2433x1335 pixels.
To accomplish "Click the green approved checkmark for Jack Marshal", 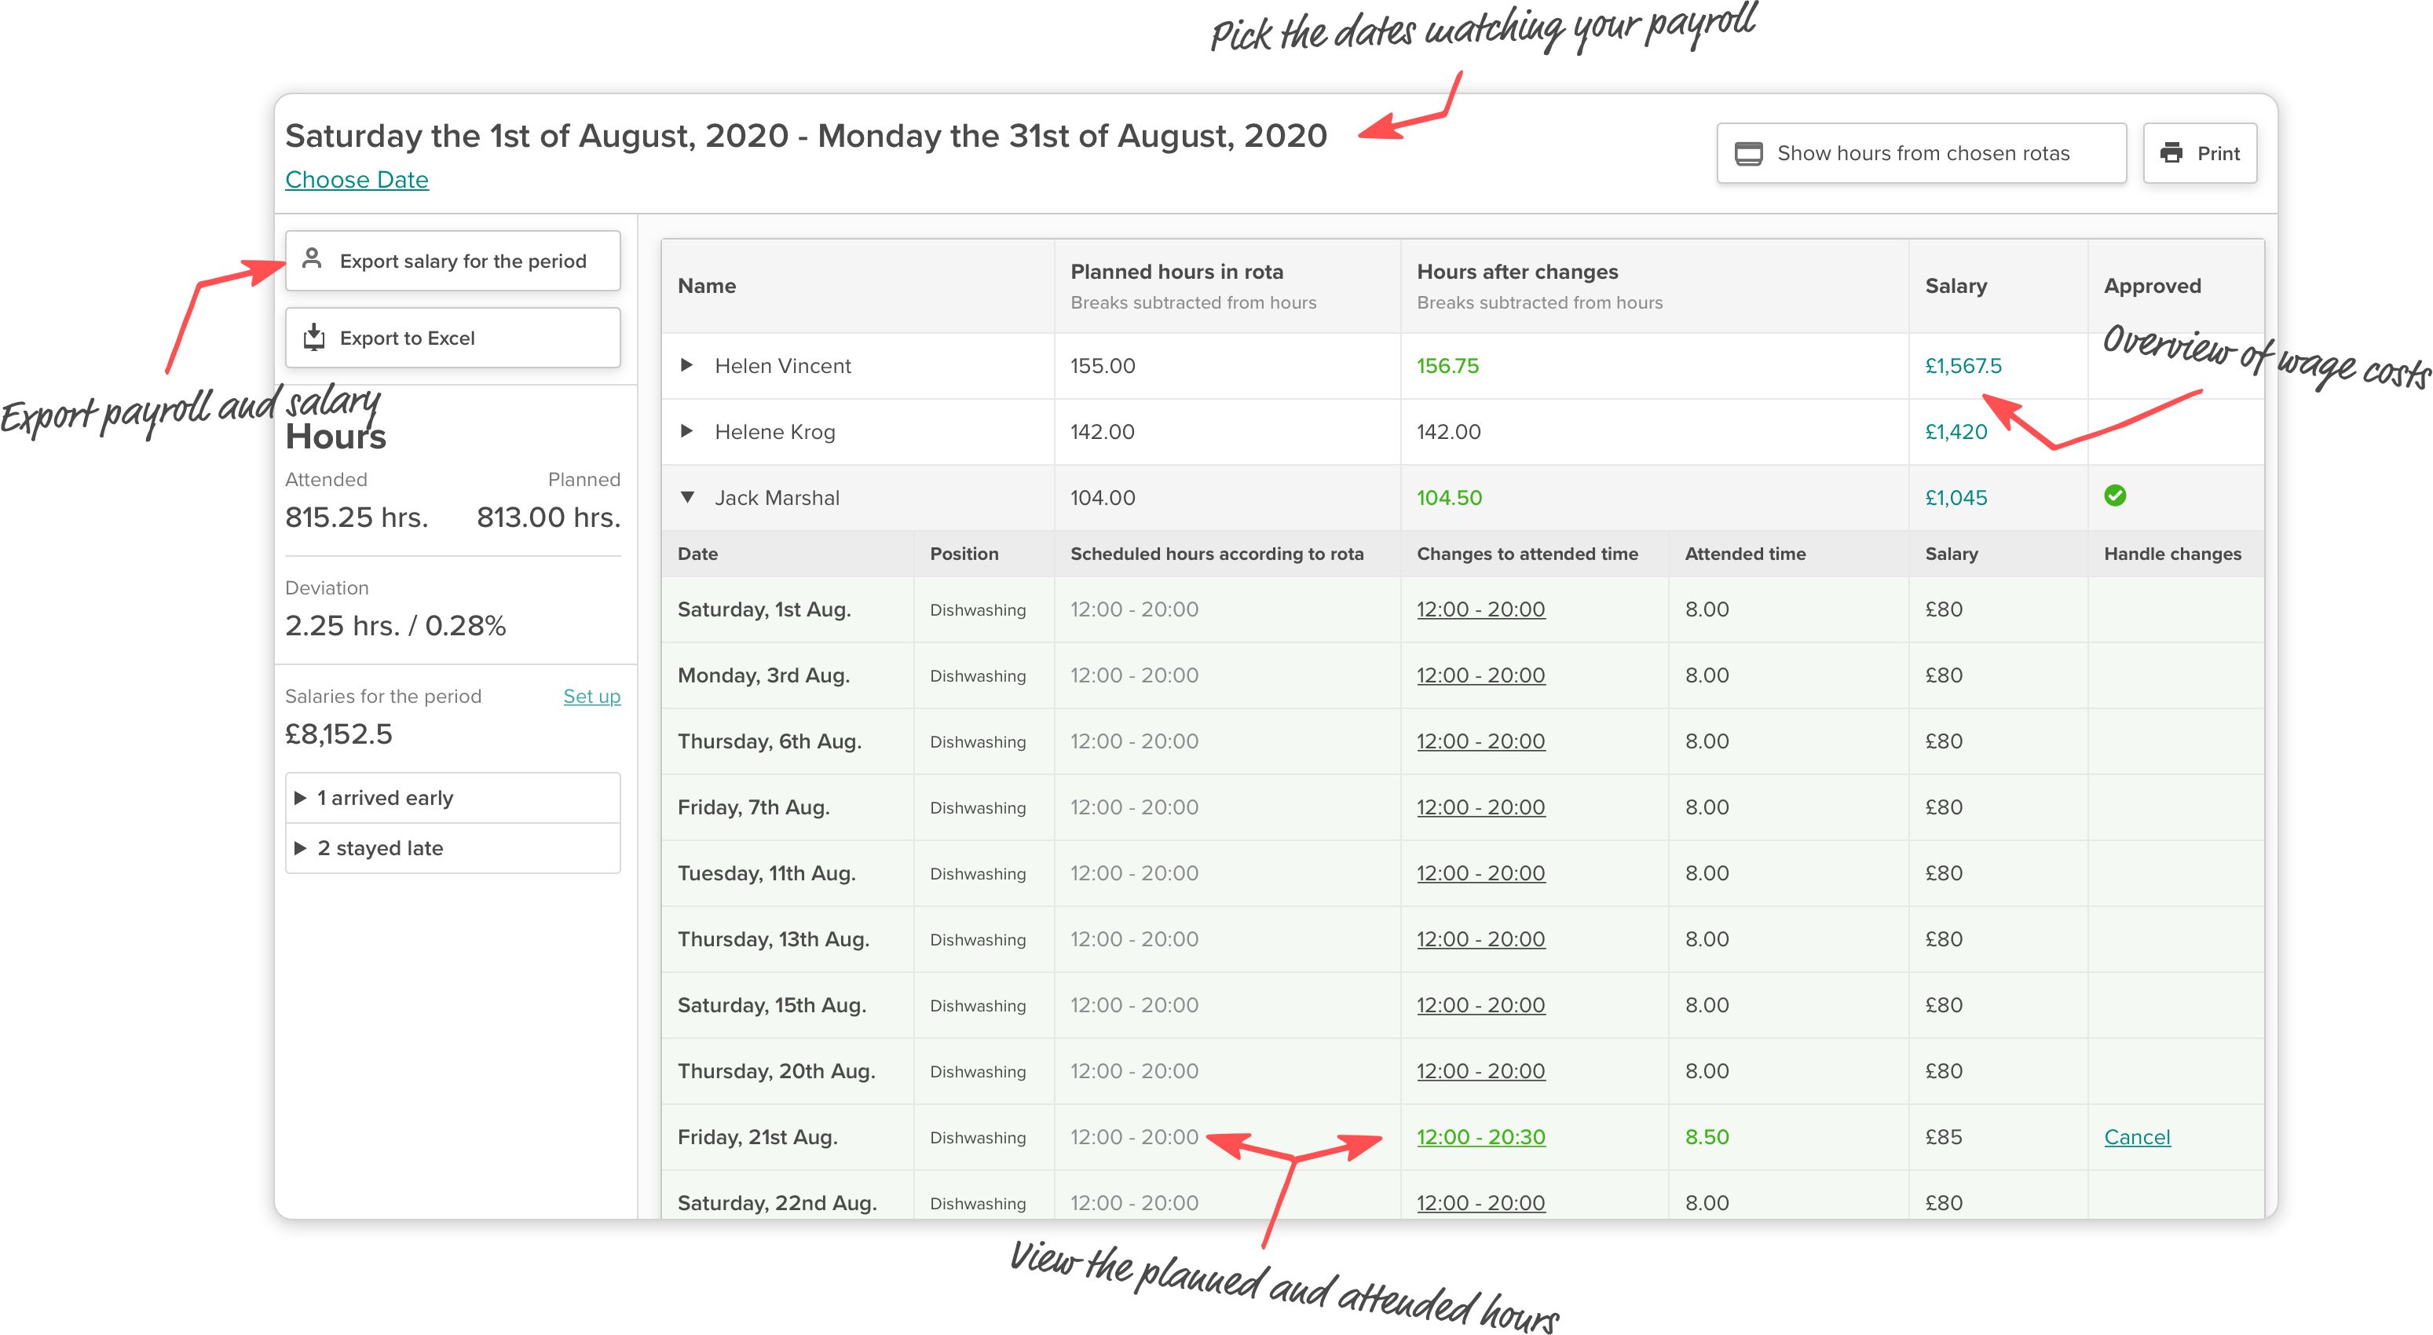I will 2116,496.
